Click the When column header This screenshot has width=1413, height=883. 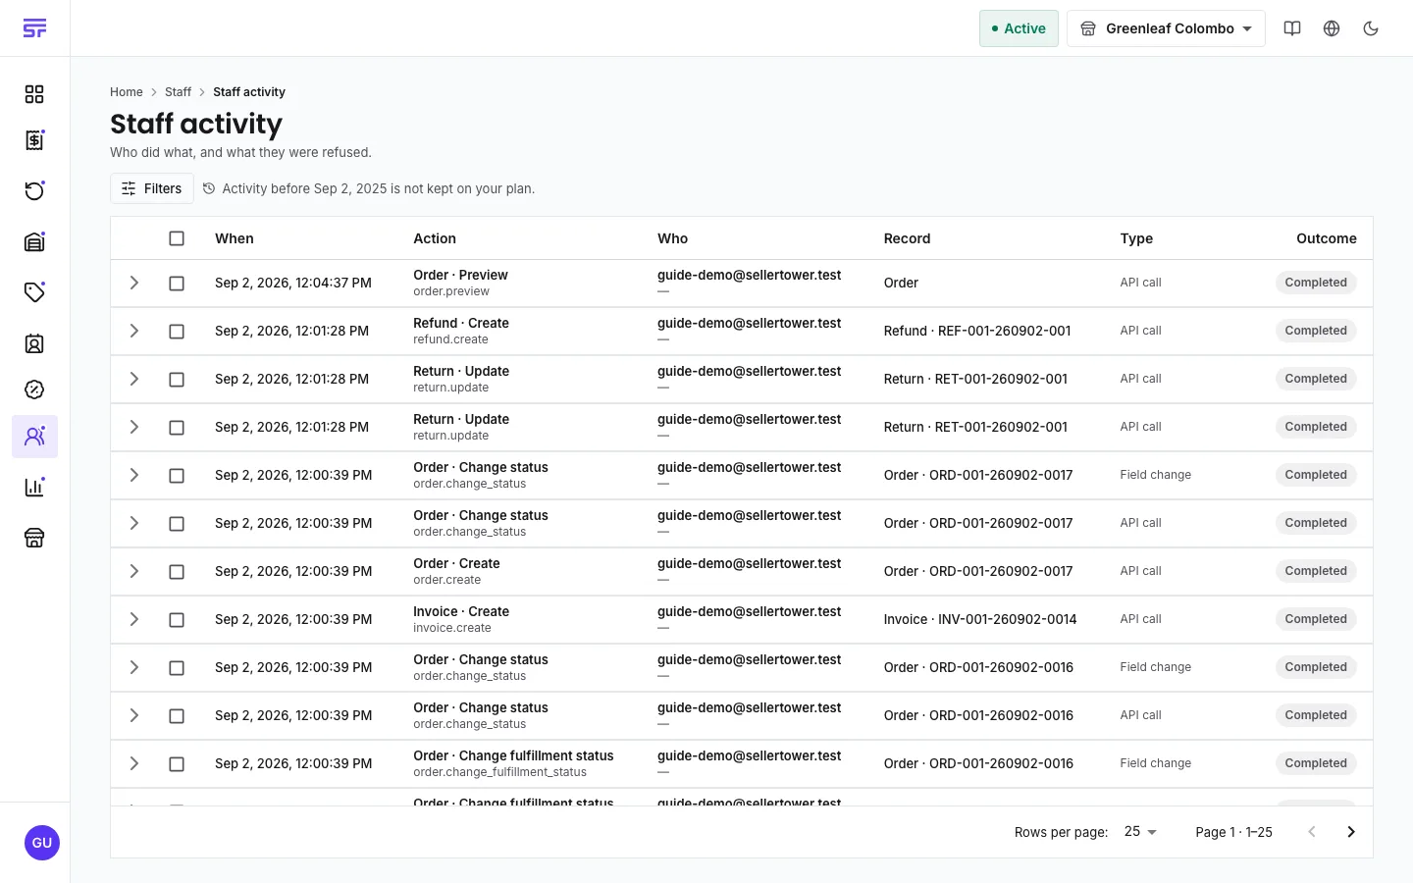click(235, 238)
